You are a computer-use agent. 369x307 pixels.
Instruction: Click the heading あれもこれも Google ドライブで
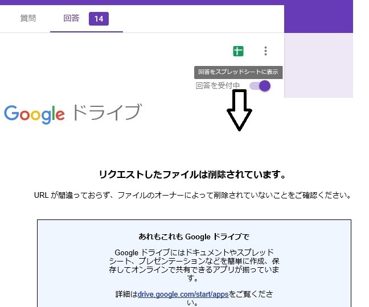click(x=194, y=237)
